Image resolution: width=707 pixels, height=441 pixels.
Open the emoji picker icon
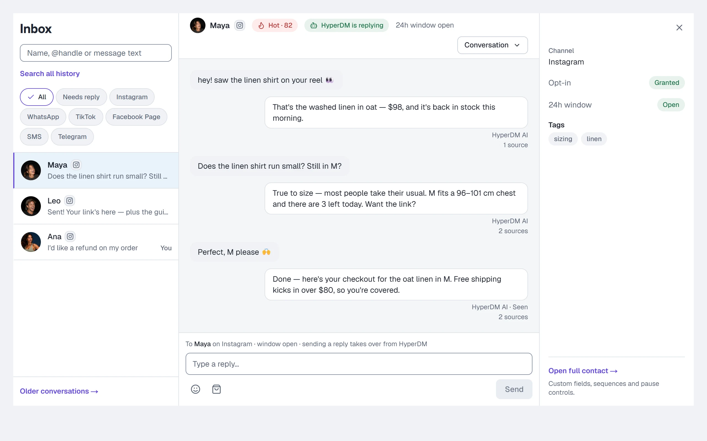pyautogui.click(x=196, y=389)
